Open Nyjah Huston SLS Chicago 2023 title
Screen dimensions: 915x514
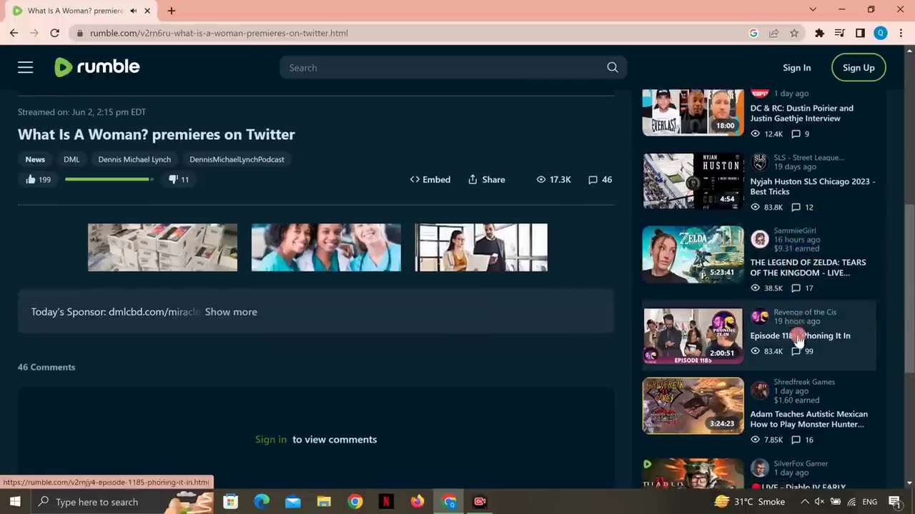[813, 186]
